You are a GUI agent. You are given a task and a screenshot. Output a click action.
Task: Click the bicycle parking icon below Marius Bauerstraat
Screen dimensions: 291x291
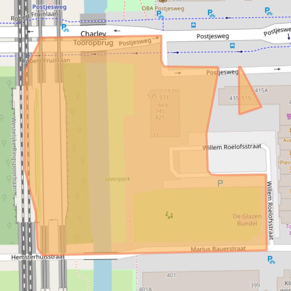(x=271, y=260)
